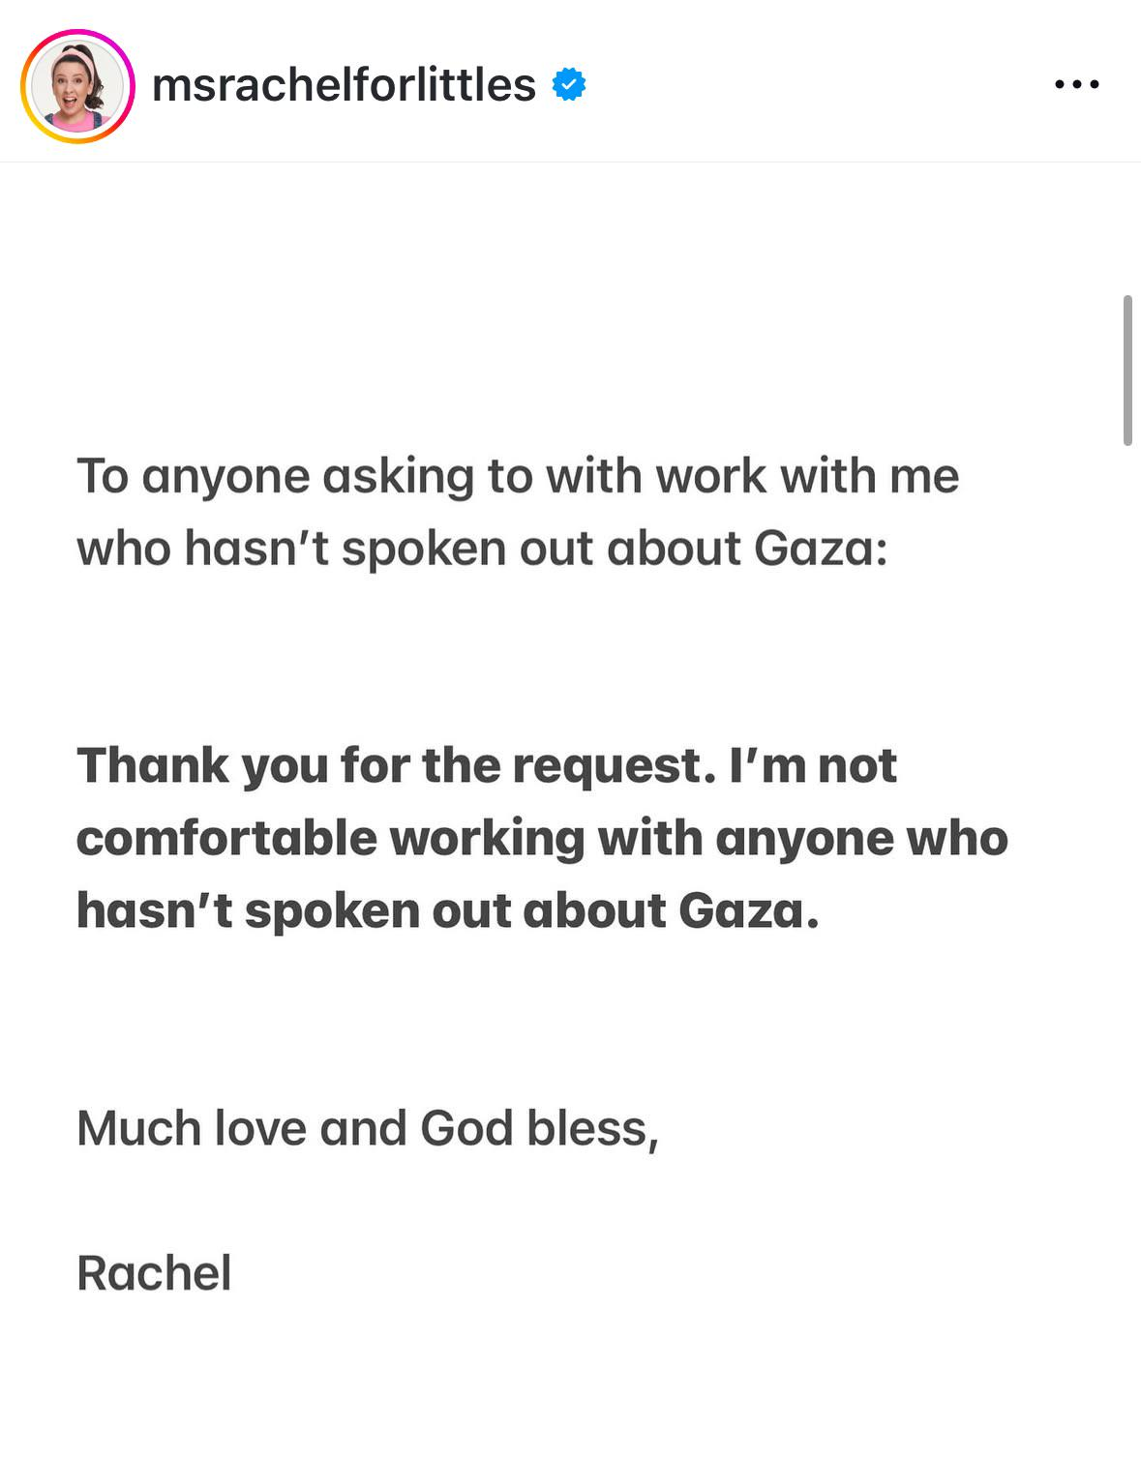Select the regular "who hasn't spoken out about Gaza:" line
Screen dimensions: 1141x1458
pos(482,549)
